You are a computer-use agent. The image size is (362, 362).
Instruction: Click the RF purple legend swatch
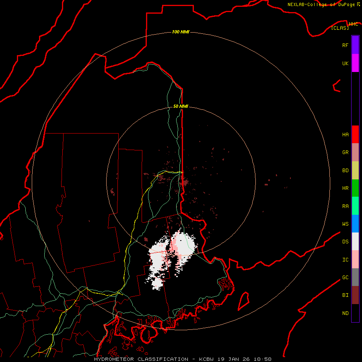[x=355, y=45]
